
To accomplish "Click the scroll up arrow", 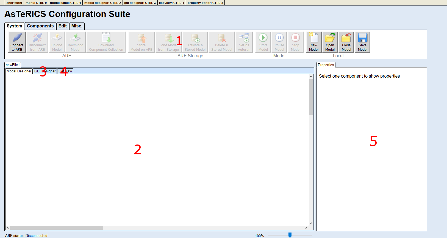I will click(x=311, y=76).
